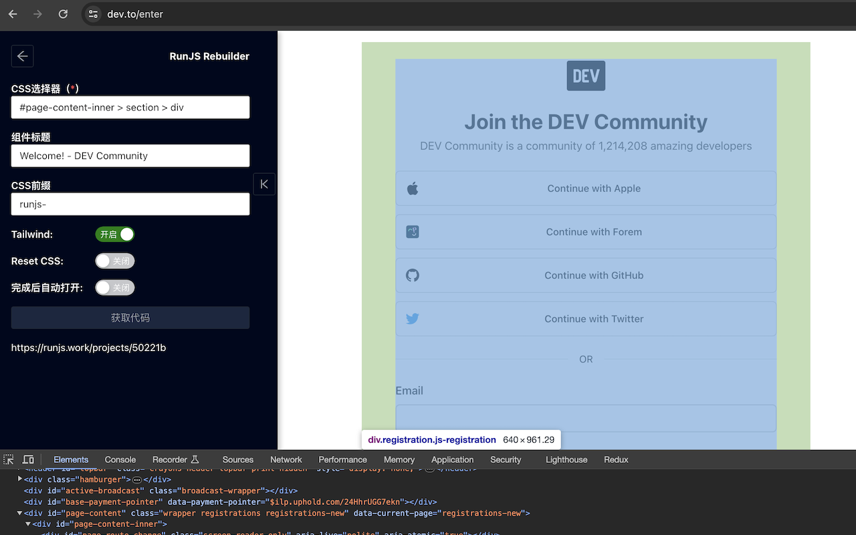Collapse the RunJS Rebuilder side panel
The height and width of the screenshot is (535, 856).
[264, 184]
